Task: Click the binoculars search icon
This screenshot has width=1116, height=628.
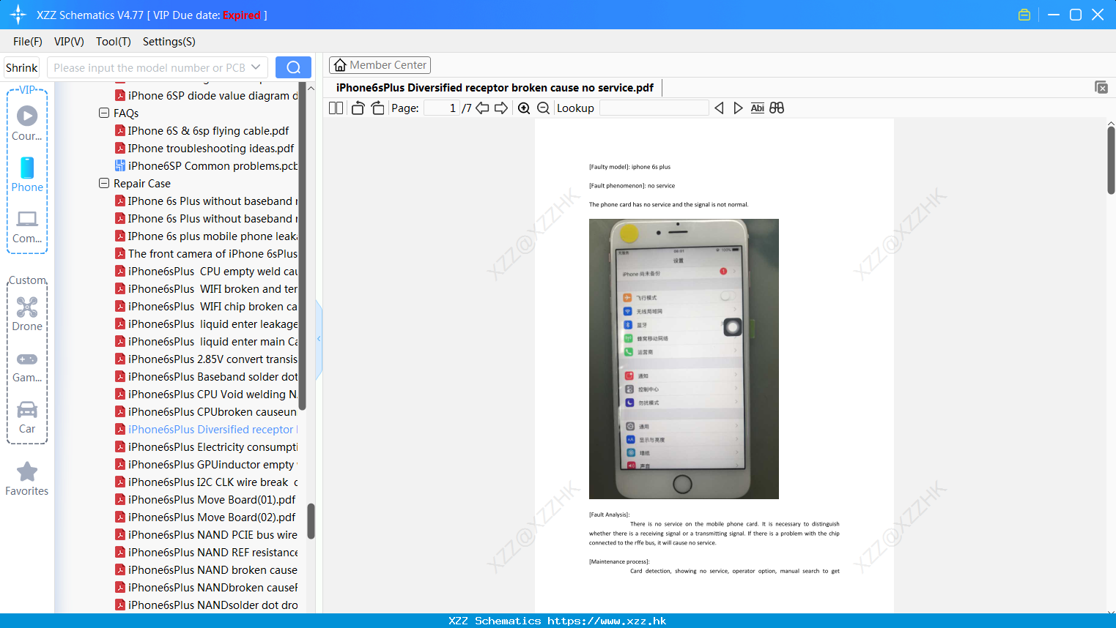Action: (777, 108)
